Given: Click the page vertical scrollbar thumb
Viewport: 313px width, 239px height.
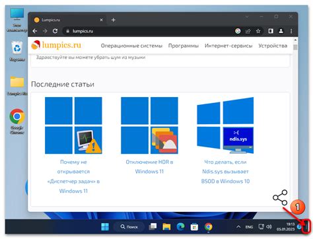Looking at the screenshot, I should (x=295, y=48).
